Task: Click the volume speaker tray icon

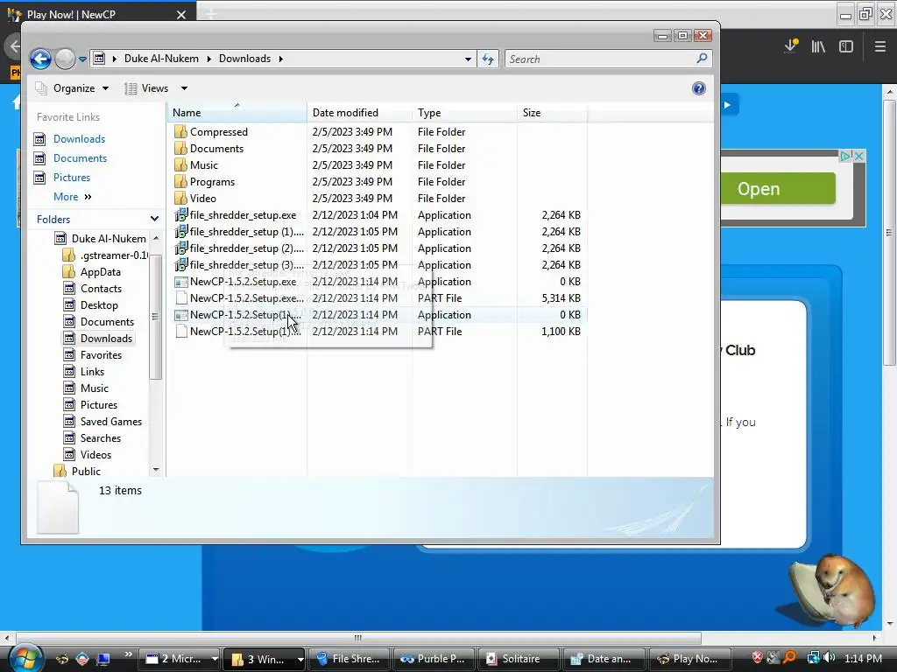Action: [829, 658]
